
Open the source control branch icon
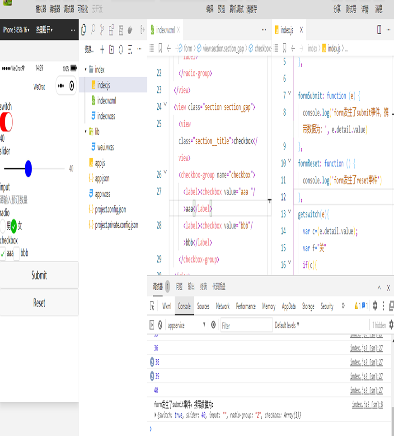tap(102, 30)
